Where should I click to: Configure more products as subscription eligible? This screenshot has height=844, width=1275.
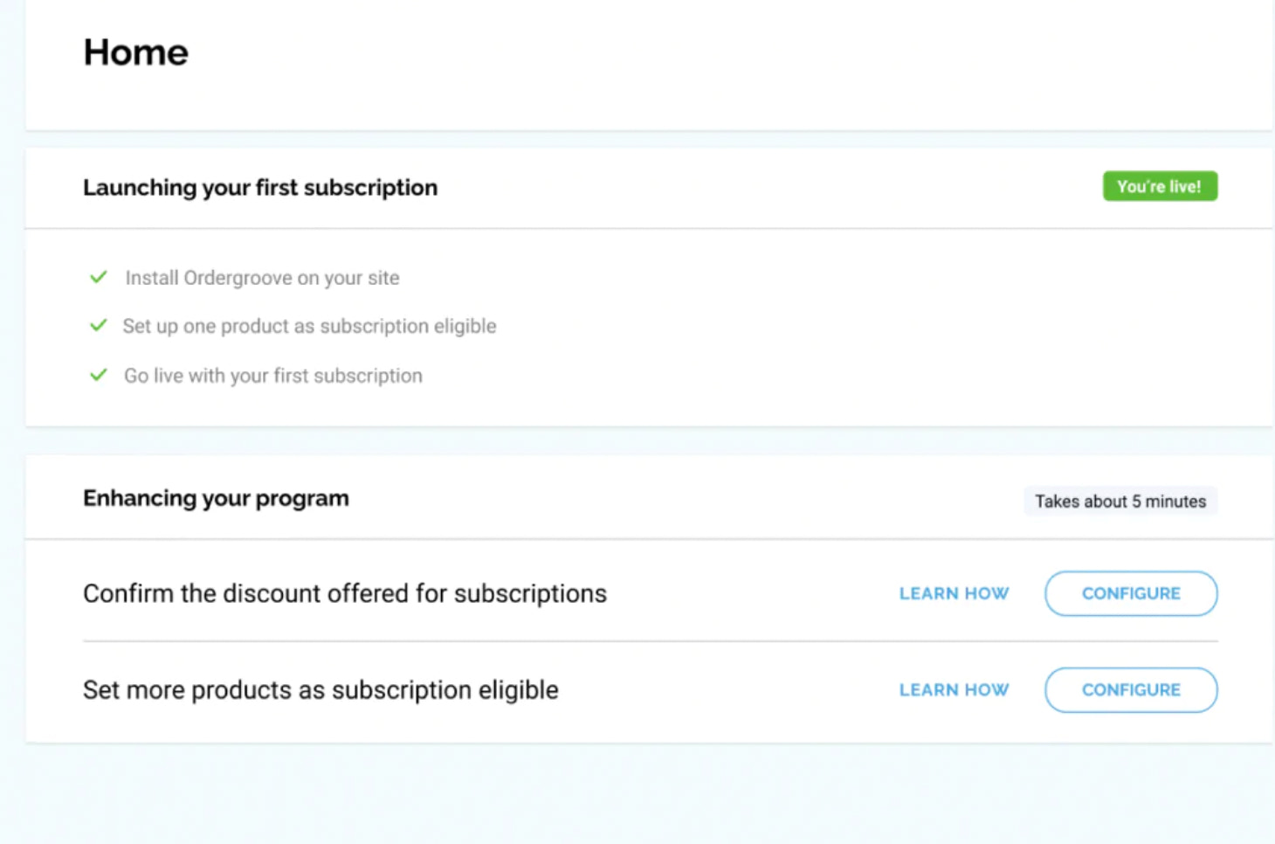pyautogui.click(x=1130, y=690)
